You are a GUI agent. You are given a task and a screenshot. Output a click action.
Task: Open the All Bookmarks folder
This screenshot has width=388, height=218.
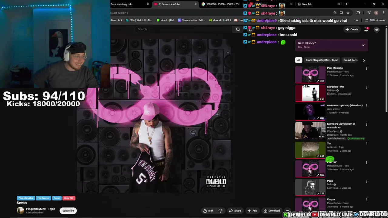[x=375, y=20]
